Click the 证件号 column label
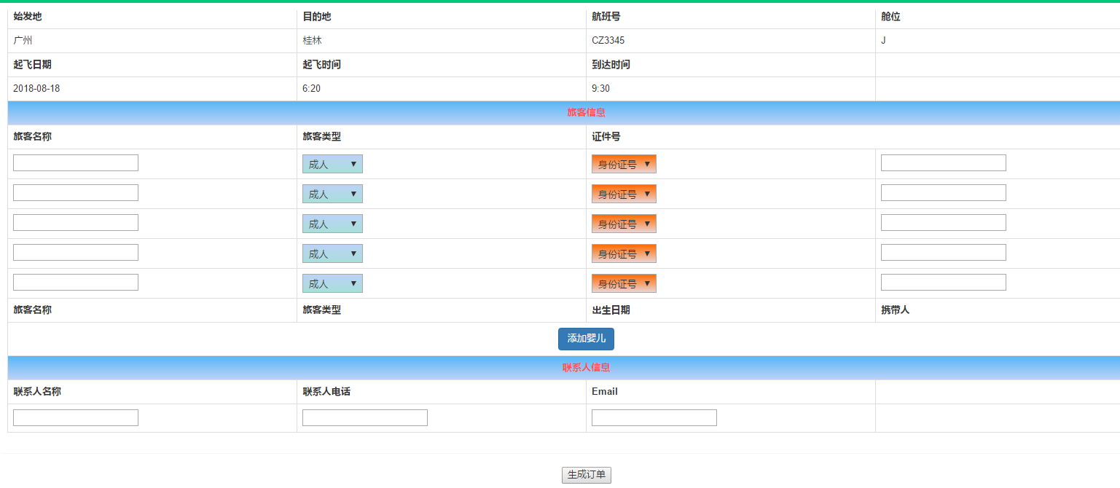The height and width of the screenshot is (488, 1120). (606, 136)
